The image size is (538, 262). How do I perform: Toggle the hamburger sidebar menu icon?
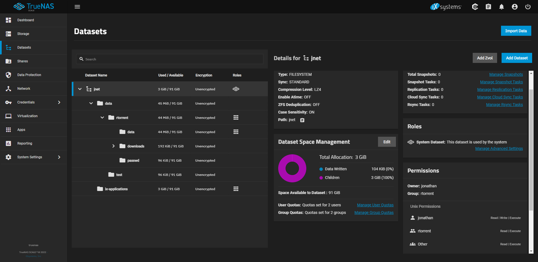(x=77, y=7)
